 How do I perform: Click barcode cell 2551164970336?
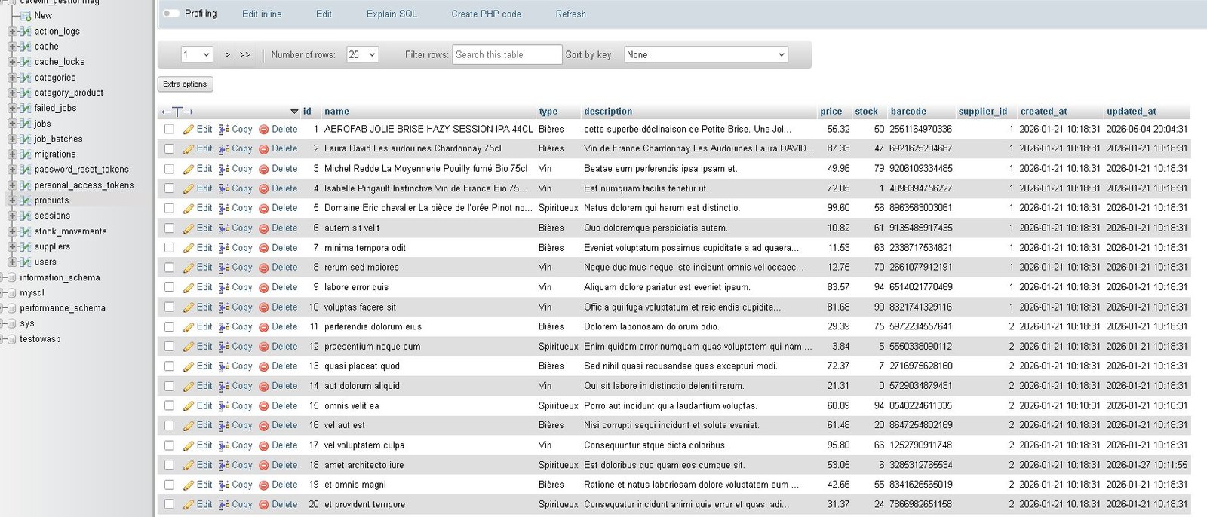920,130
